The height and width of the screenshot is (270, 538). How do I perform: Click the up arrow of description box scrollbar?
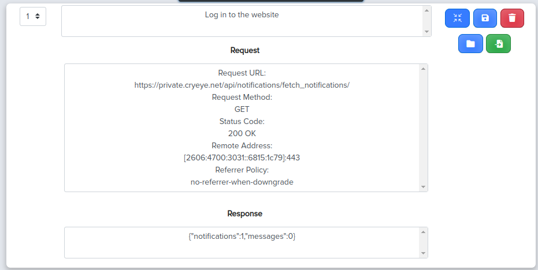tap(427, 10)
